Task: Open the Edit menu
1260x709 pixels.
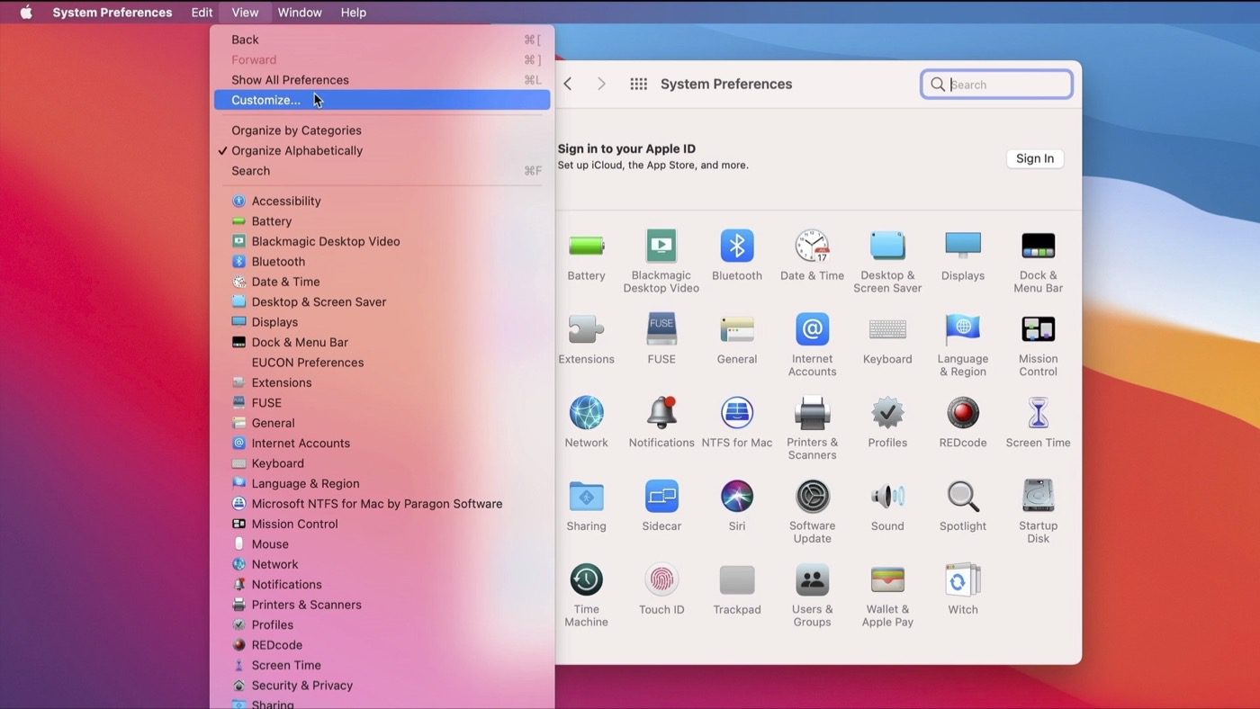Action: coord(202,13)
